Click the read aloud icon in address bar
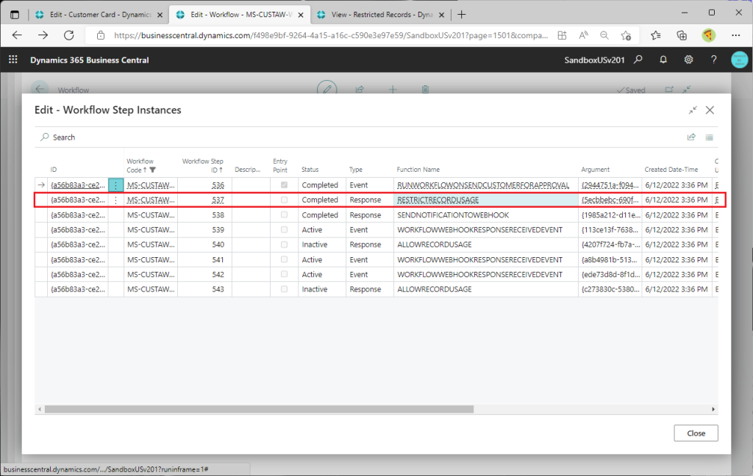The width and height of the screenshot is (753, 476). 583,35
